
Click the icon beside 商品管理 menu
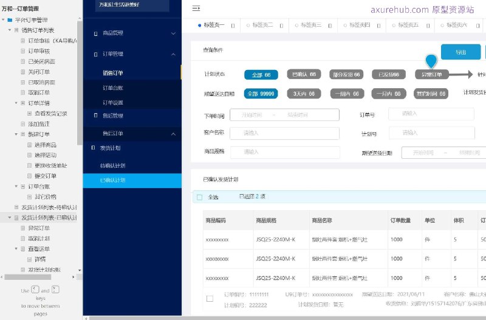tap(96, 33)
